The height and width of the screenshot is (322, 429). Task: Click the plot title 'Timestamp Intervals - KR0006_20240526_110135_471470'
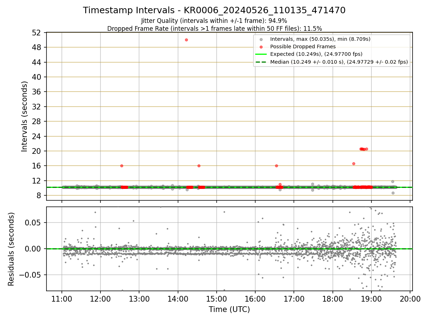[x=214, y=10]
